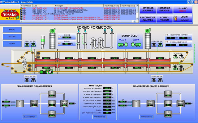The image size is (198, 123).
Task: Click the left green exhaust fan icon
Action: (x=53, y=31)
